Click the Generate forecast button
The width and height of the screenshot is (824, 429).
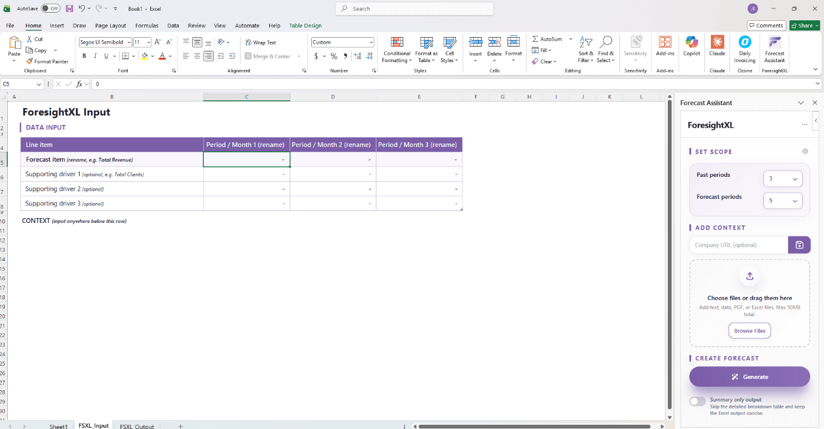pyautogui.click(x=749, y=376)
